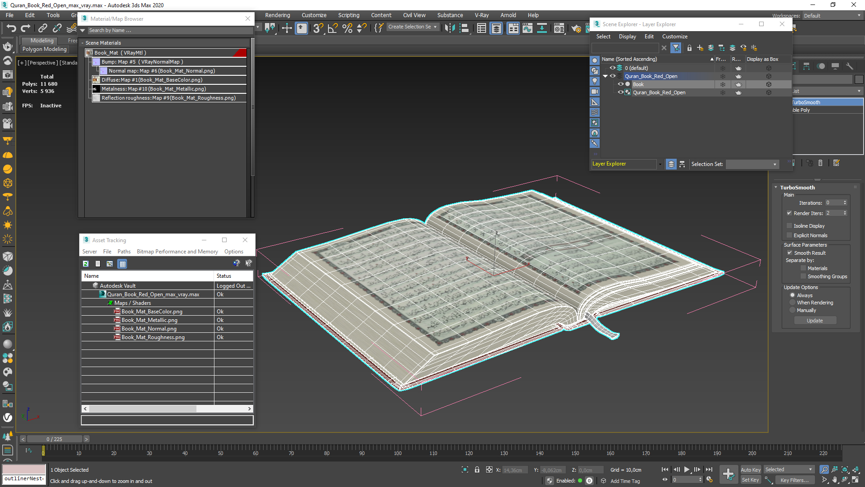Viewport: 865px width, 487px height.
Task: Open the Workspaces Default dropdown
Action: [833, 16]
